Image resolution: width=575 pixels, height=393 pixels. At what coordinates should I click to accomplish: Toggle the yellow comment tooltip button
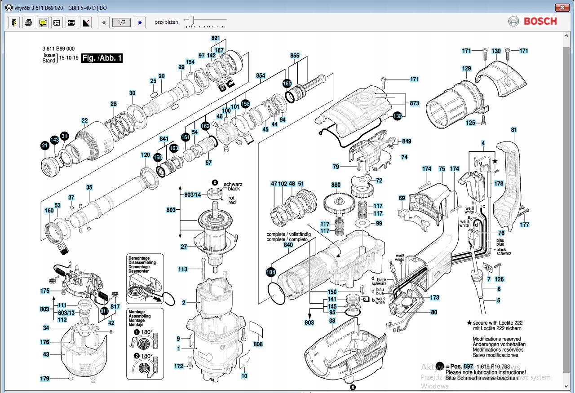(43, 22)
